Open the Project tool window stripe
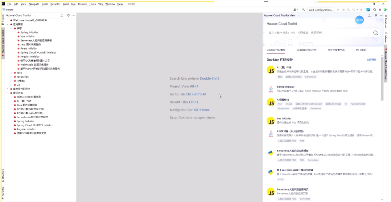 (3, 20)
